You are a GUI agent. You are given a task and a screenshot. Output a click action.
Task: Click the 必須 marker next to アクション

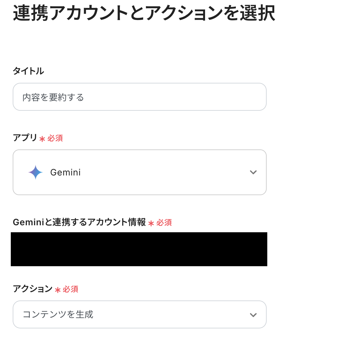tap(70, 289)
